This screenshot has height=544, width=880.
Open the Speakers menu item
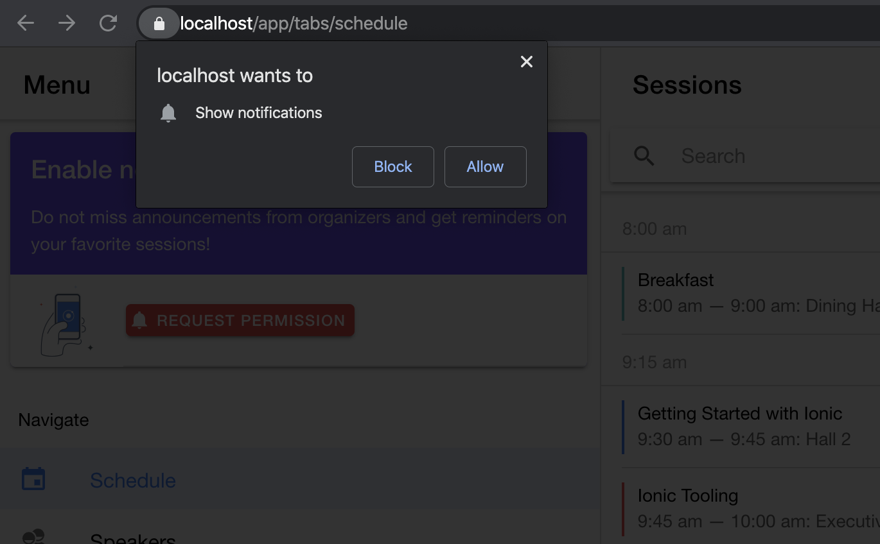coord(300,532)
